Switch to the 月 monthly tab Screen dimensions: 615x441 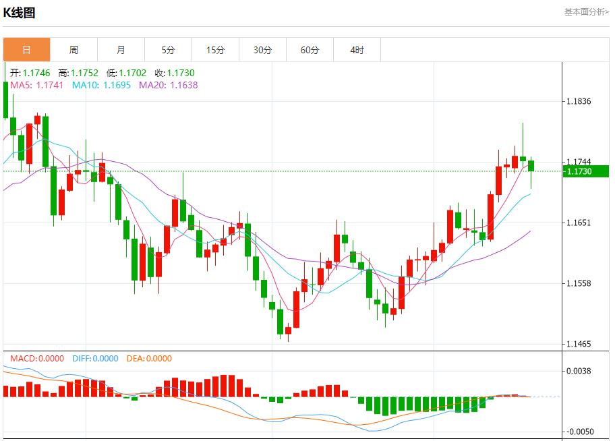(x=121, y=50)
